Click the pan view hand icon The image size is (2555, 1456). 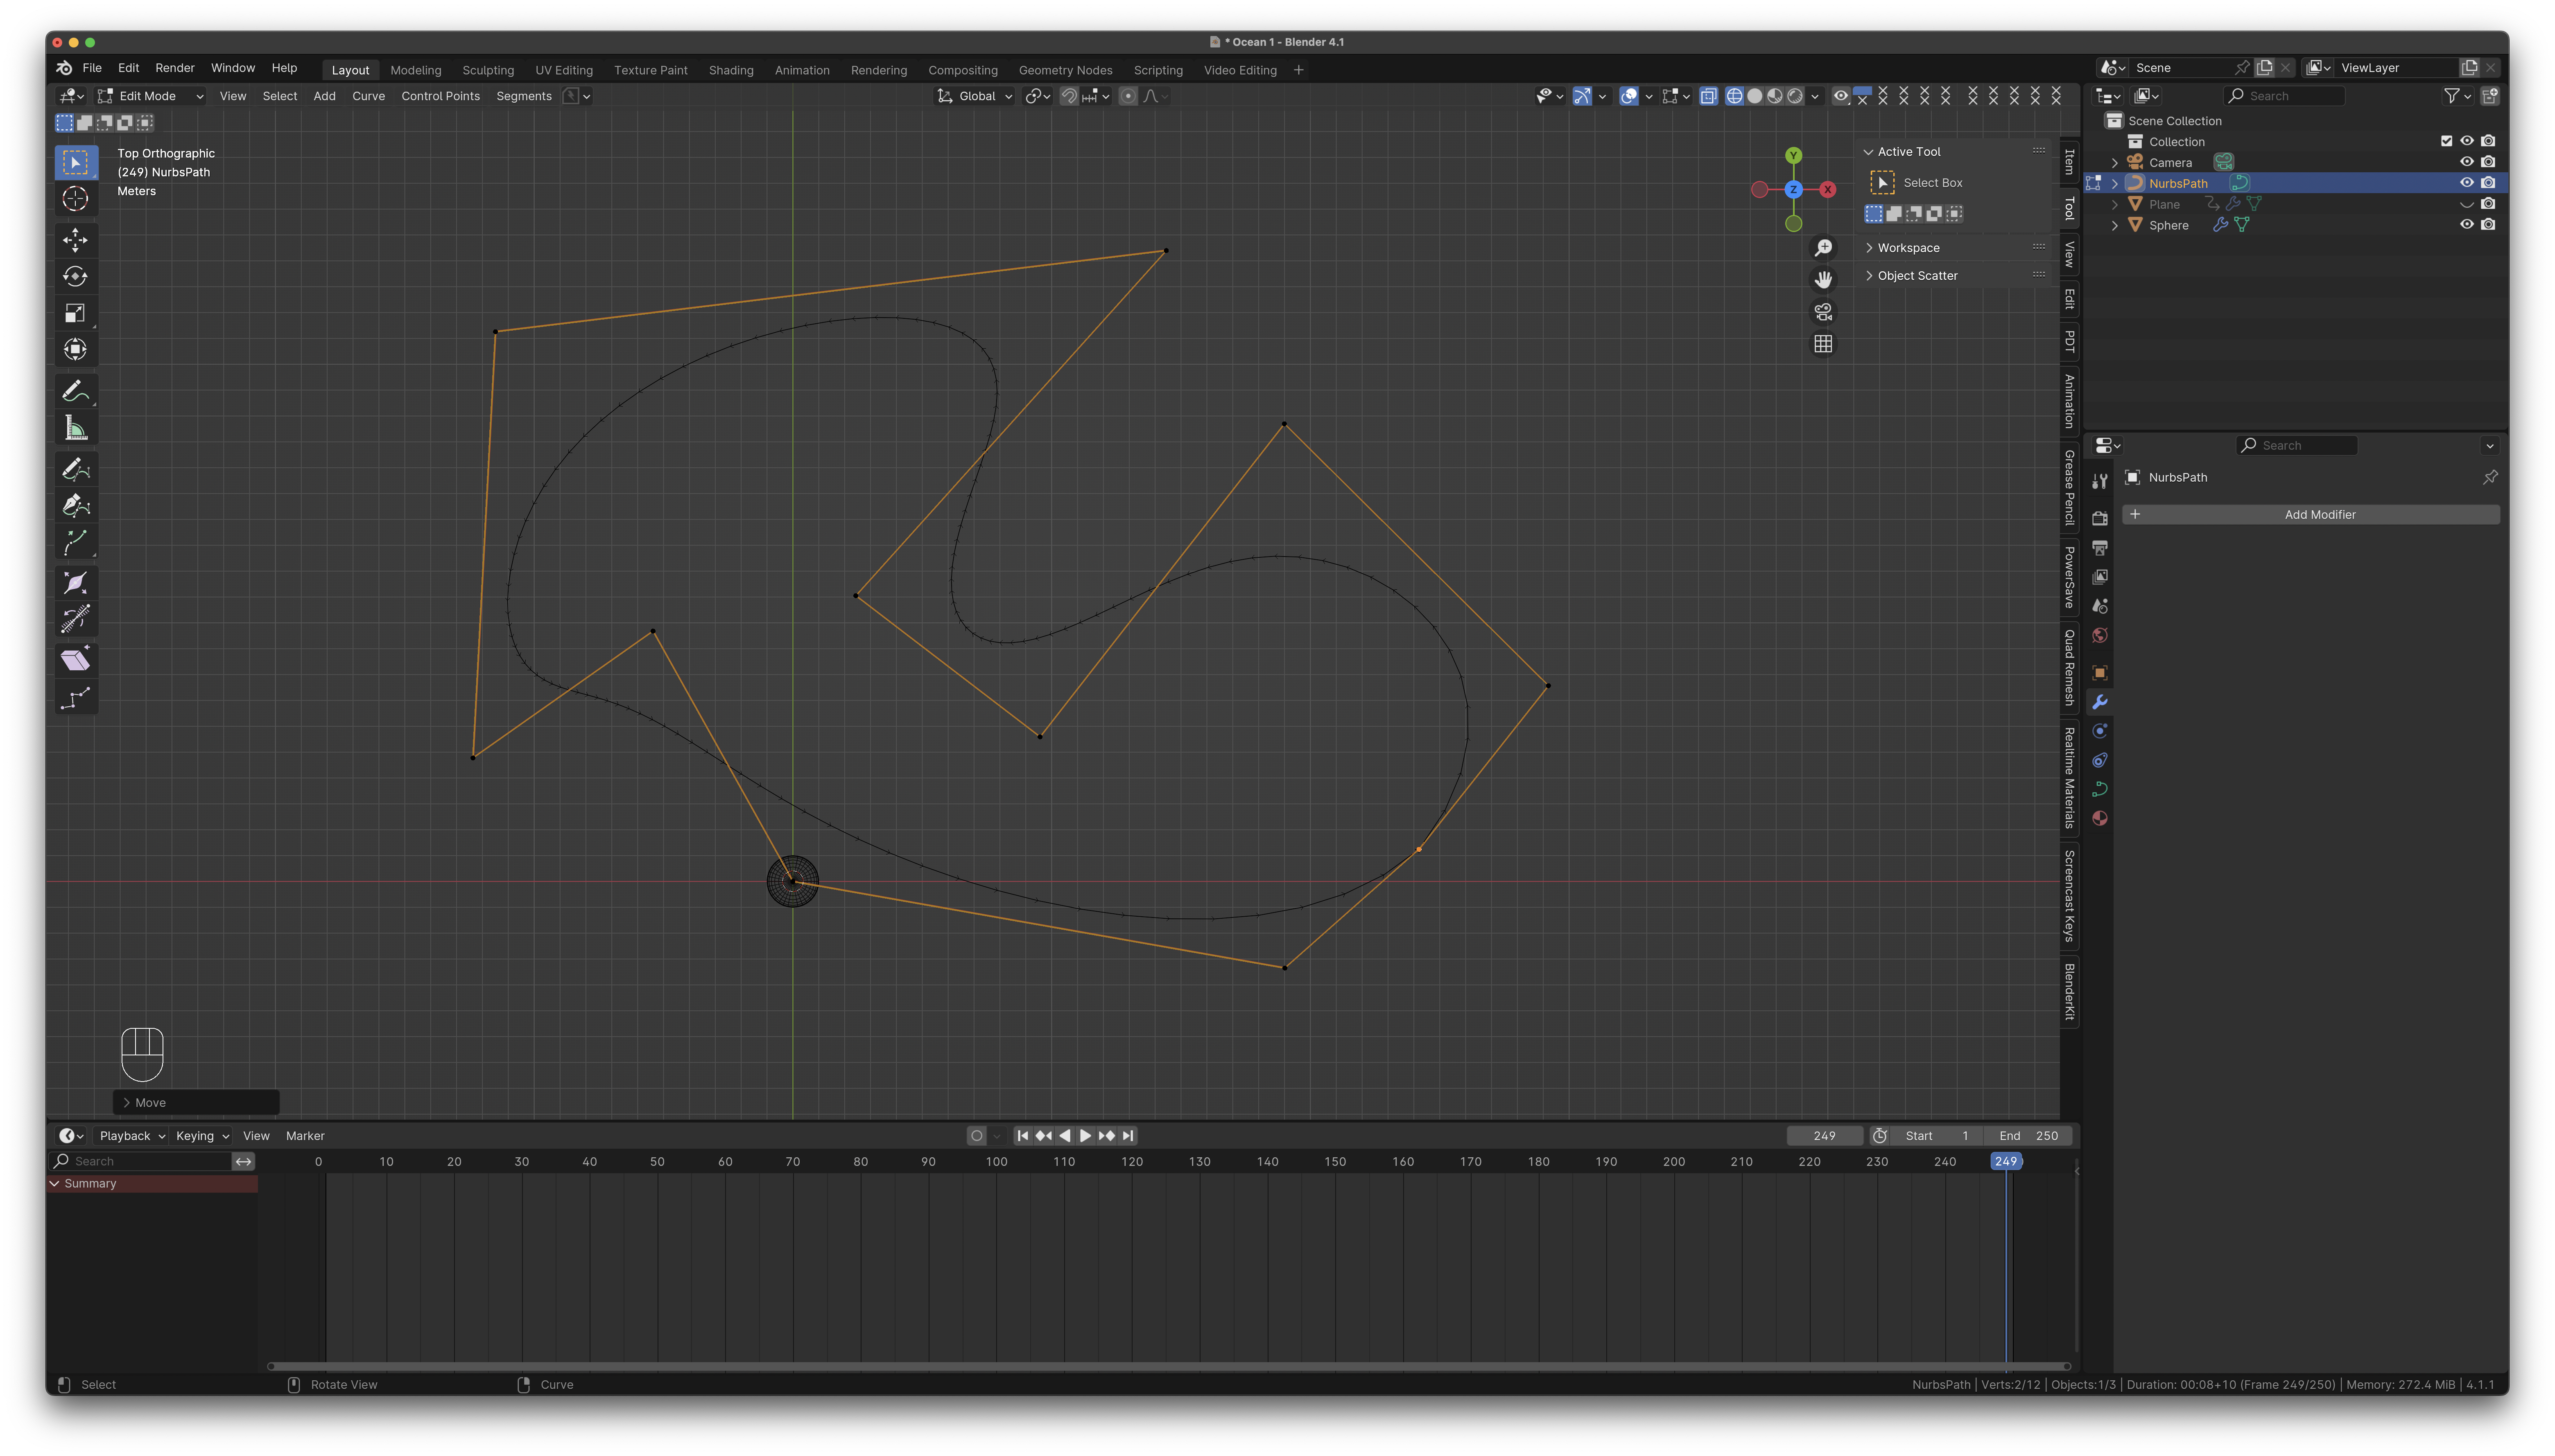pos(1824,279)
